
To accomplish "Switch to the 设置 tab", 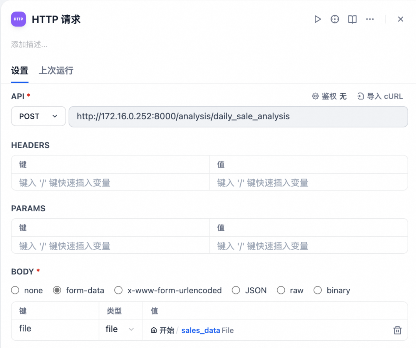I will [20, 70].
